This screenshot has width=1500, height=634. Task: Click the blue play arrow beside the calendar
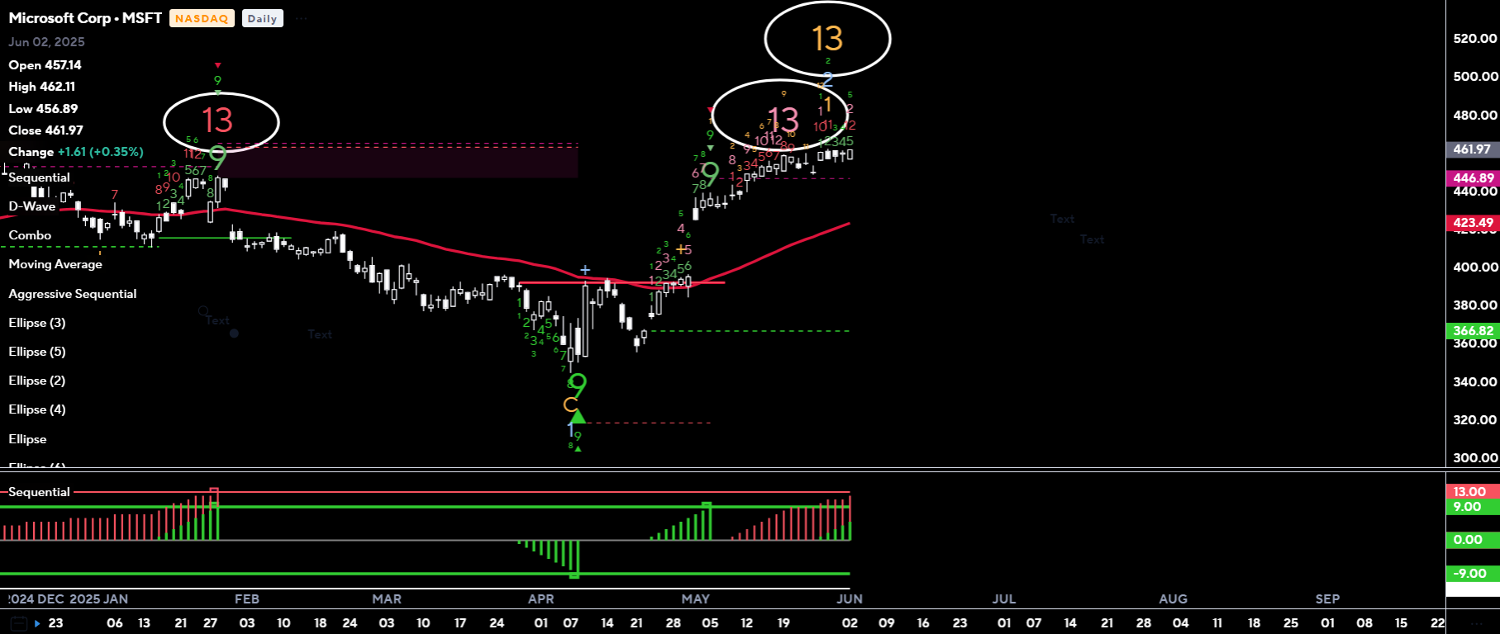pos(37,623)
